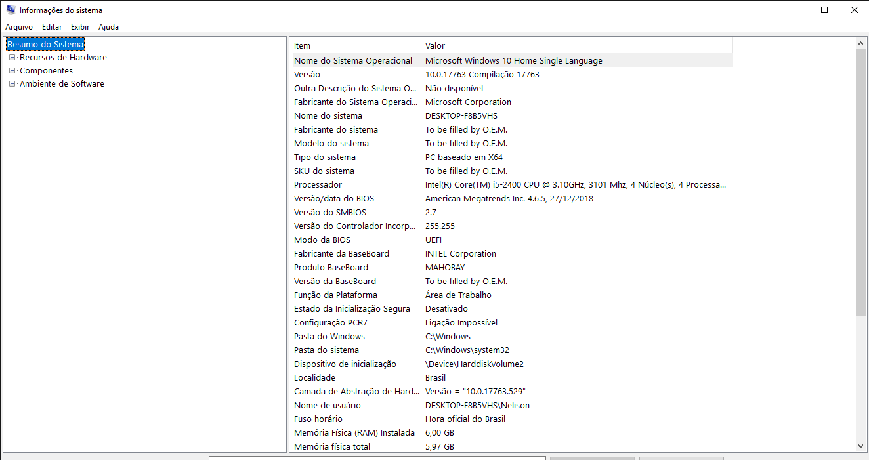Select the Localidade row
Viewport: 869px width, 460px height.
(511, 377)
